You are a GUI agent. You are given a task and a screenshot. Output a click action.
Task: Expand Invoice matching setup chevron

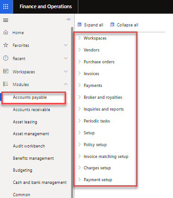[79, 156]
